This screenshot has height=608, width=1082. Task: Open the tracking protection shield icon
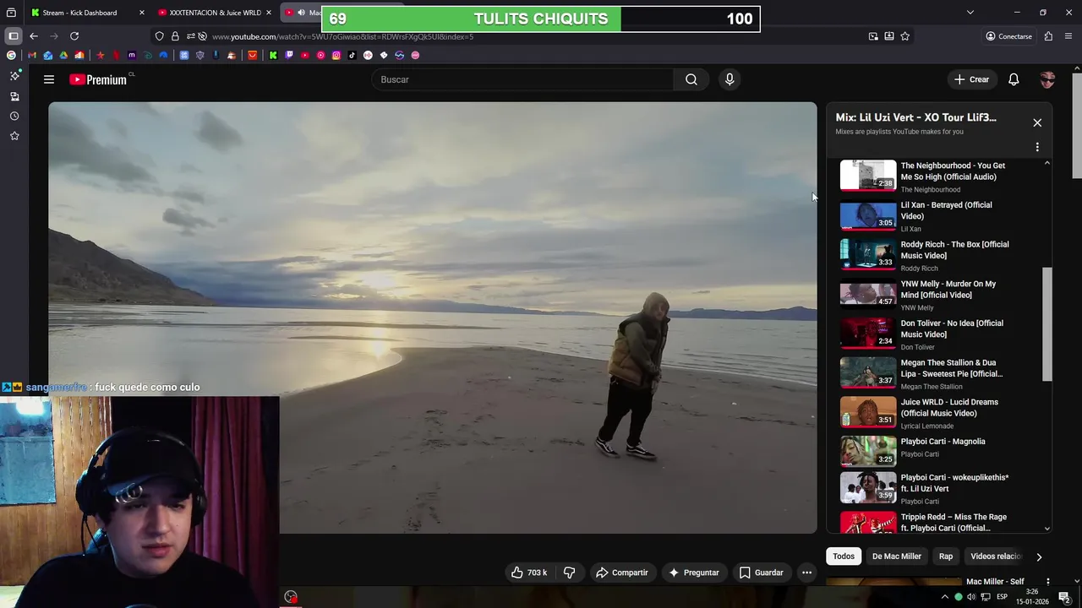159,36
